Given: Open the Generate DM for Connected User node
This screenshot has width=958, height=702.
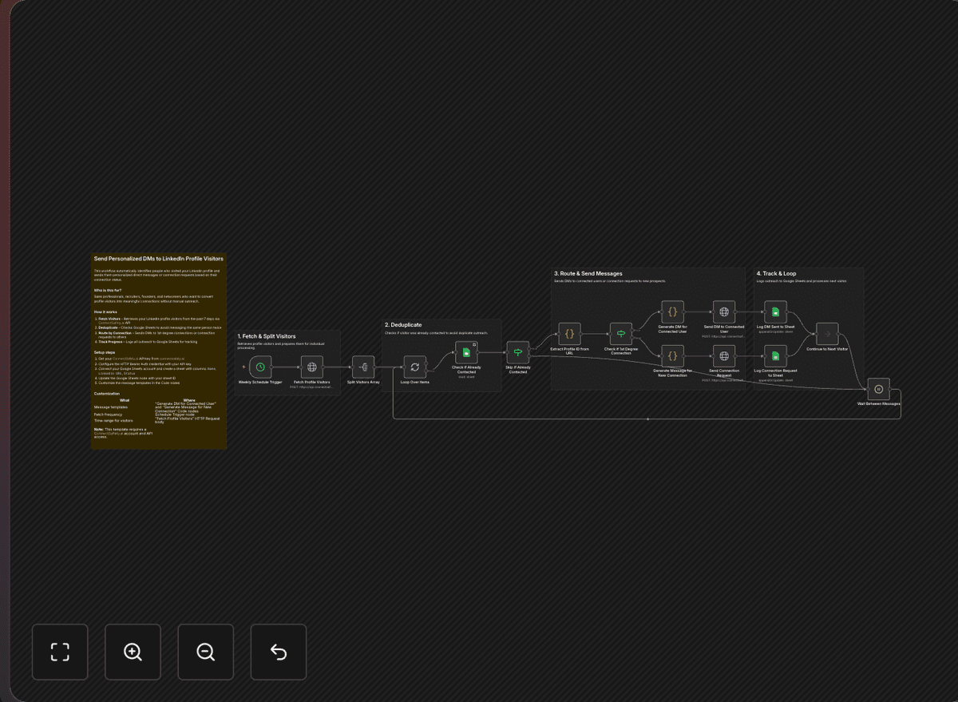Looking at the screenshot, I should tap(671, 312).
